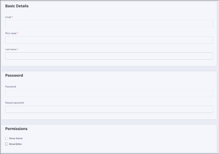
Task: Tick the Show Editor checkbox
Action: pos(7,144)
